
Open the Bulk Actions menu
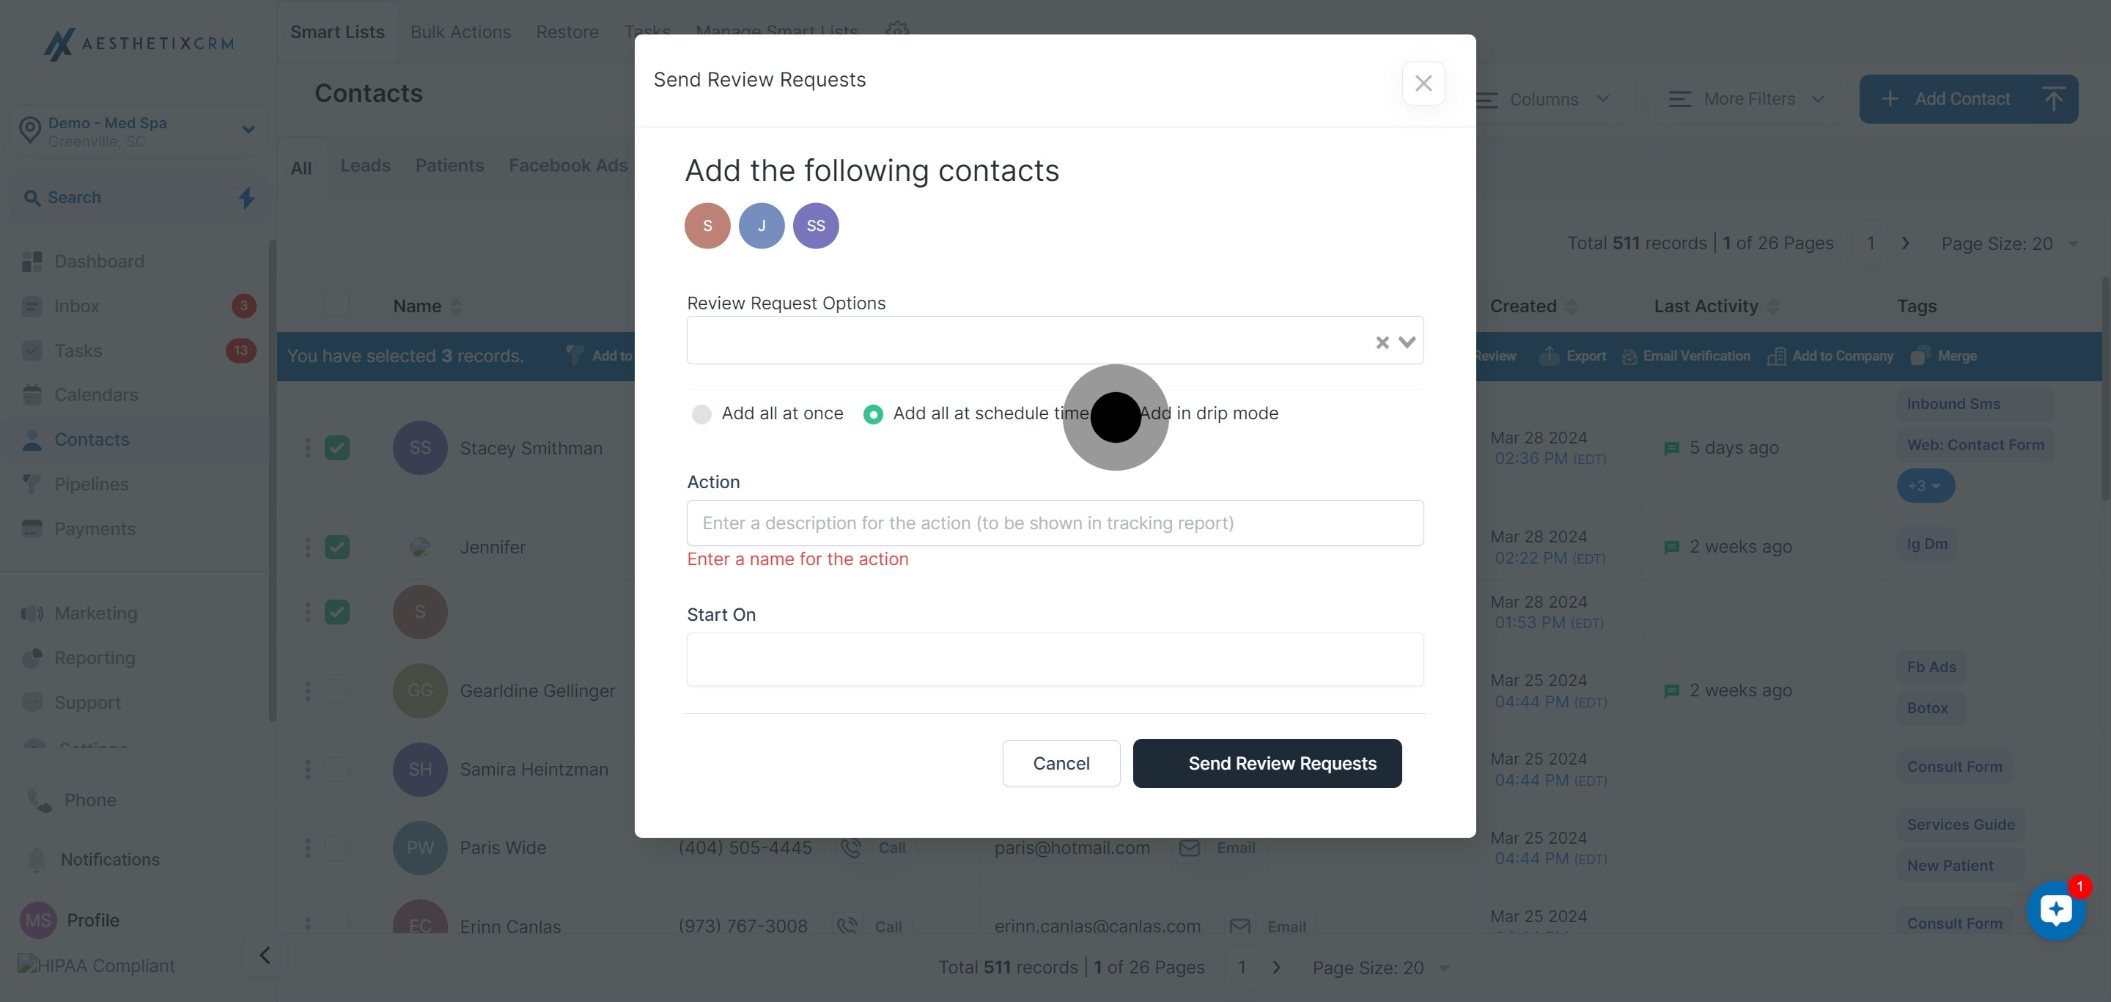460,32
